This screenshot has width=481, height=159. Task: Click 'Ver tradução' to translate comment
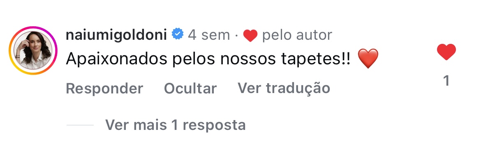click(x=284, y=88)
